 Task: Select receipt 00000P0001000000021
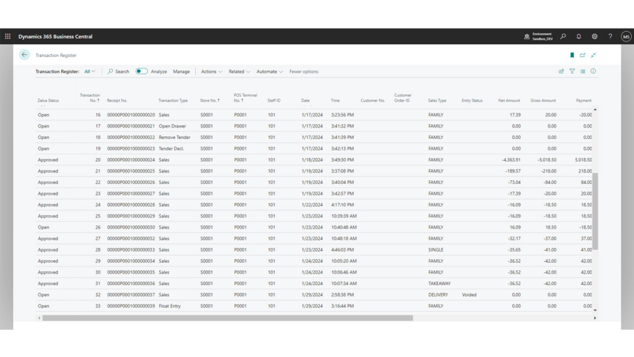coord(131,126)
